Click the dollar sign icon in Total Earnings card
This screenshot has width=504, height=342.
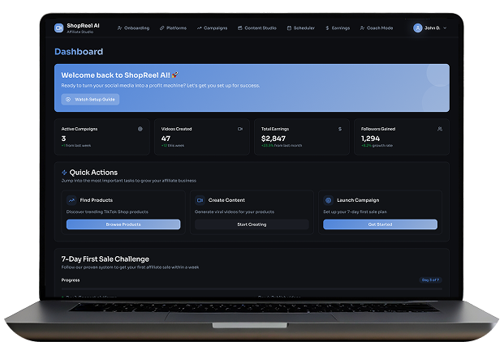tap(340, 128)
